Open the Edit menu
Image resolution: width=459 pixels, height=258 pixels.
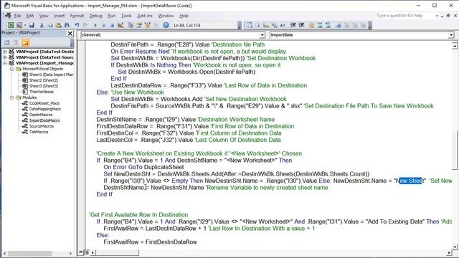30,16
